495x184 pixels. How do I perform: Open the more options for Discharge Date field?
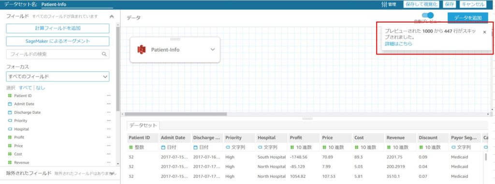pos(109,112)
